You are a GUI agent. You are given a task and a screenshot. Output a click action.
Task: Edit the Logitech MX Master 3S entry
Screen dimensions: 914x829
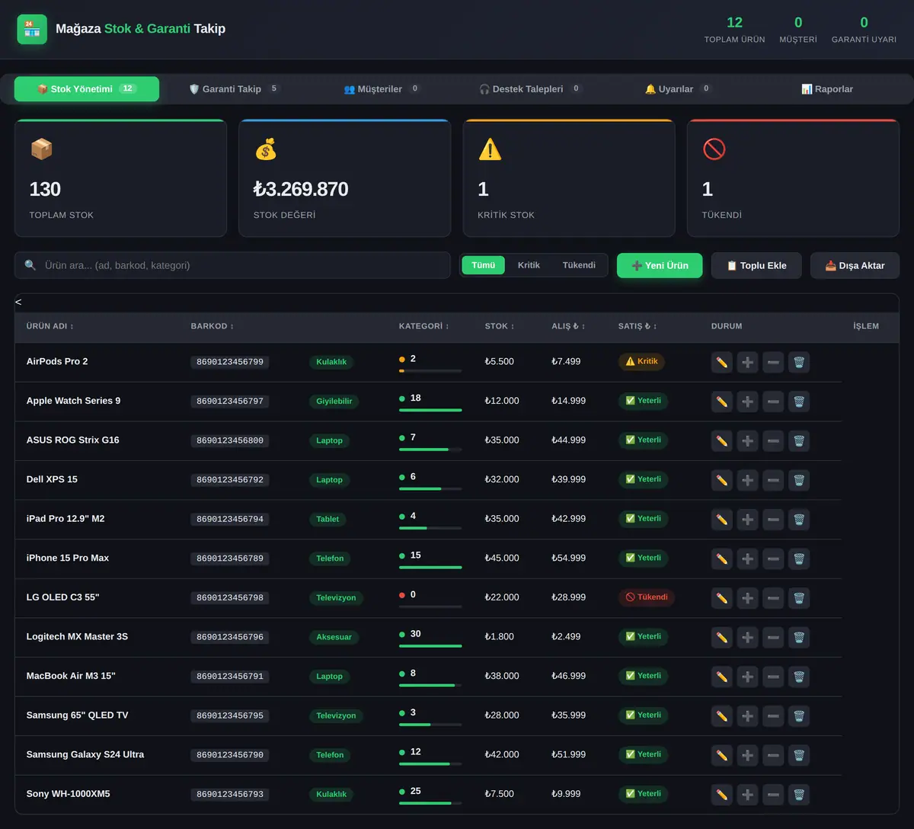coord(722,637)
